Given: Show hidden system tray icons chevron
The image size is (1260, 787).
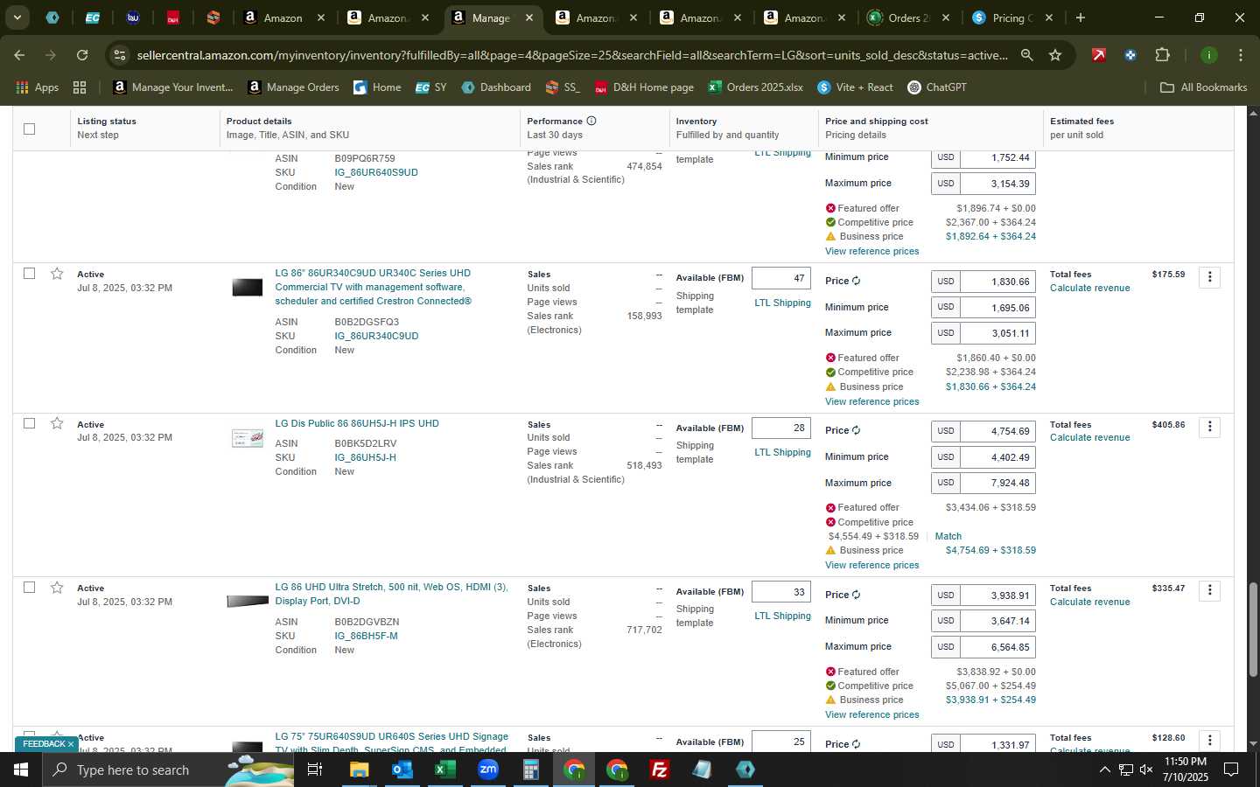Looking at the screenshot, I should [1104, 770].
